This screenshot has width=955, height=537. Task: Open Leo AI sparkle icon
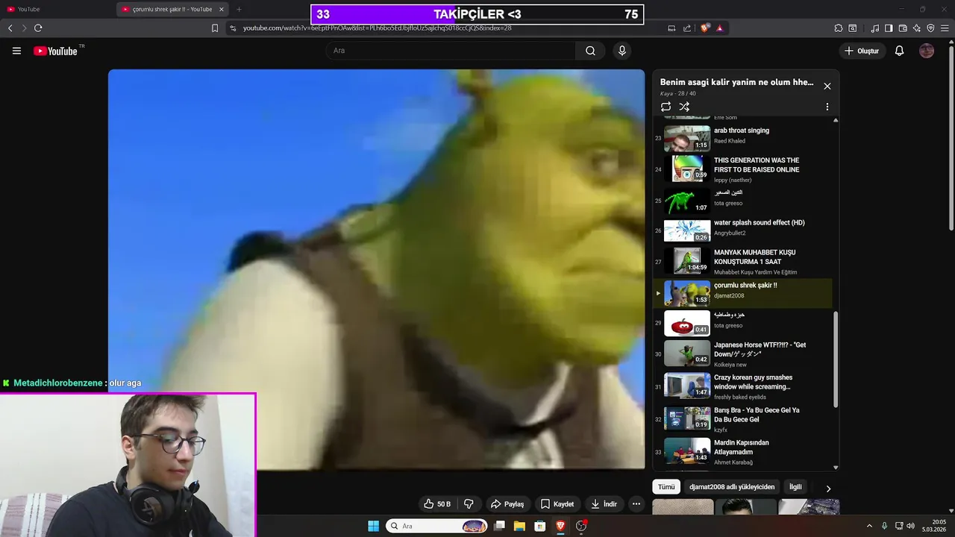pyautogui.click(x=917, y=28)
